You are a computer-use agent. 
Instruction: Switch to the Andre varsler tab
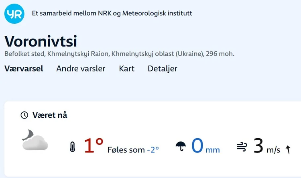(81, 69)
